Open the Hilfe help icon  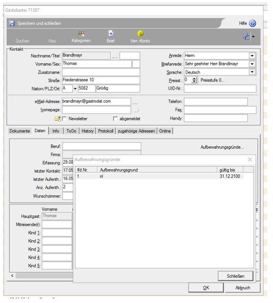pyautogui.click(x=252, y=23)
